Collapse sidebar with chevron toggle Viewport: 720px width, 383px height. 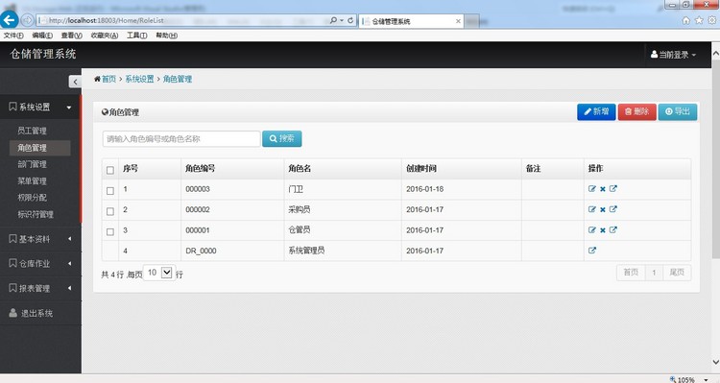(75, 82)
